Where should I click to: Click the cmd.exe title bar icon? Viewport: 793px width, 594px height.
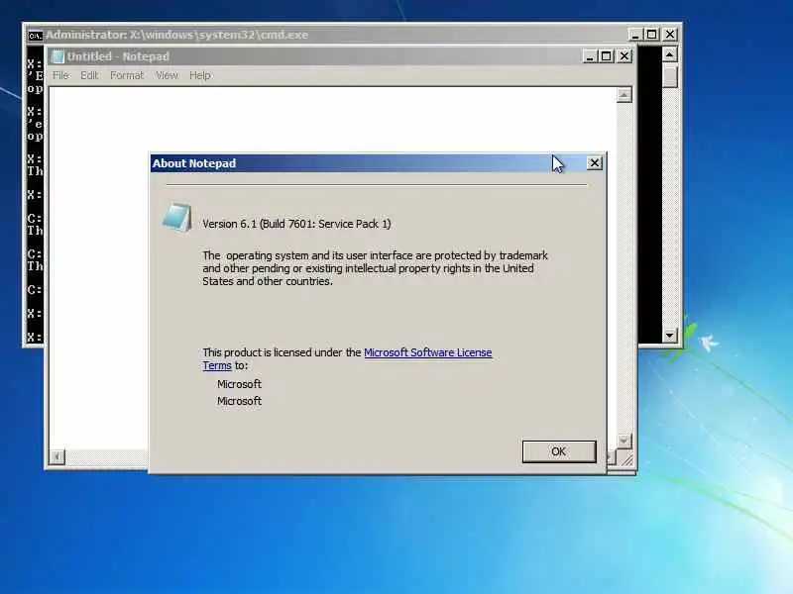[x=35, y=35]
